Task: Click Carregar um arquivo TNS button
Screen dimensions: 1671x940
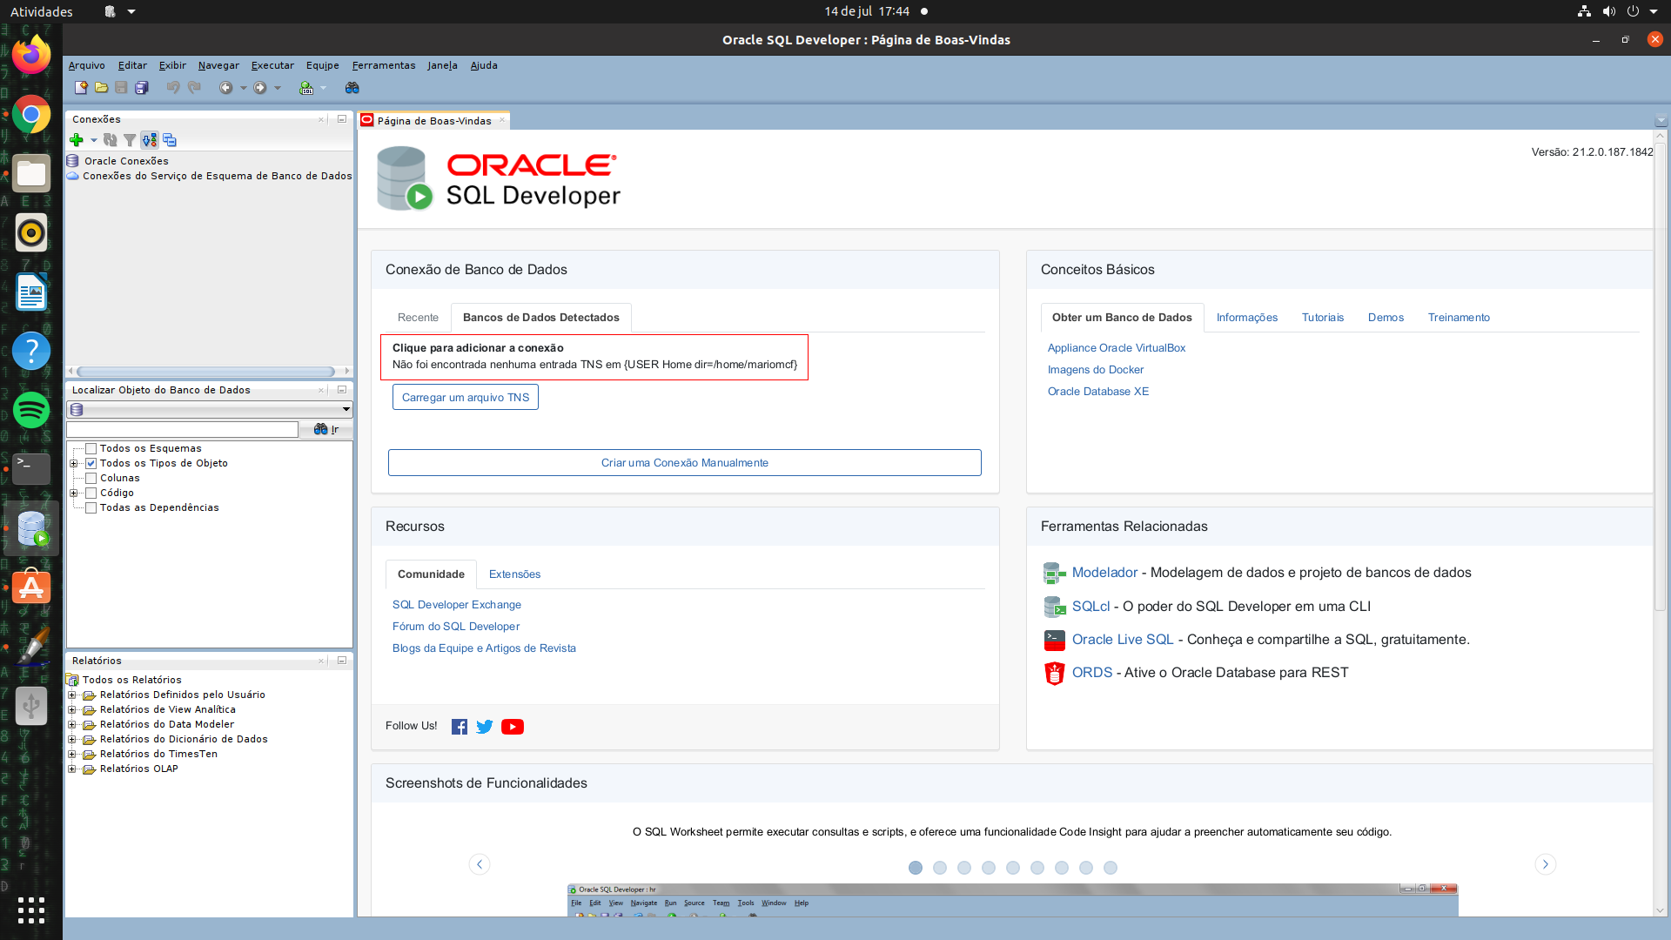Action: pos(466,398)
